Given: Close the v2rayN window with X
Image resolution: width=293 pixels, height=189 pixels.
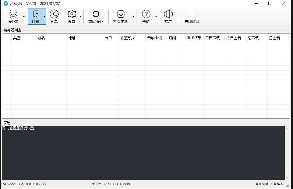Looking at the screenshot, I should tap(284, 3).
